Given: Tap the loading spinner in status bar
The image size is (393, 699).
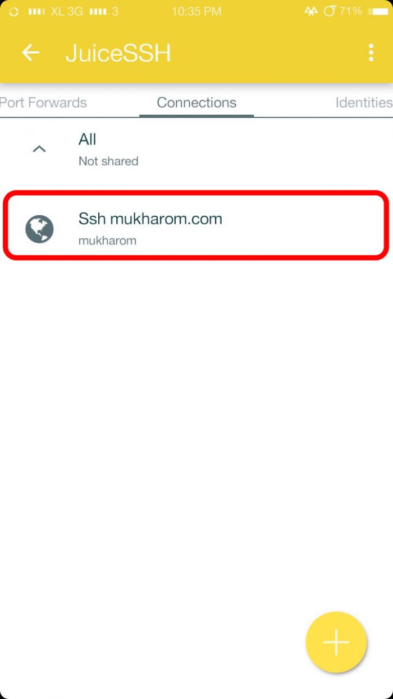Looking at the screenshot, I should tap(14, 11).
